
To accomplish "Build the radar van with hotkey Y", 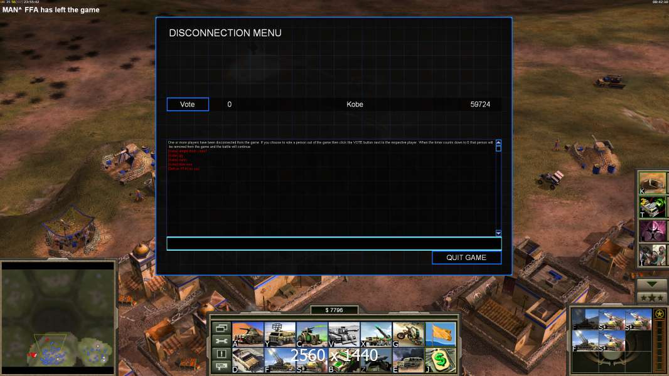I will pos(280,334).
